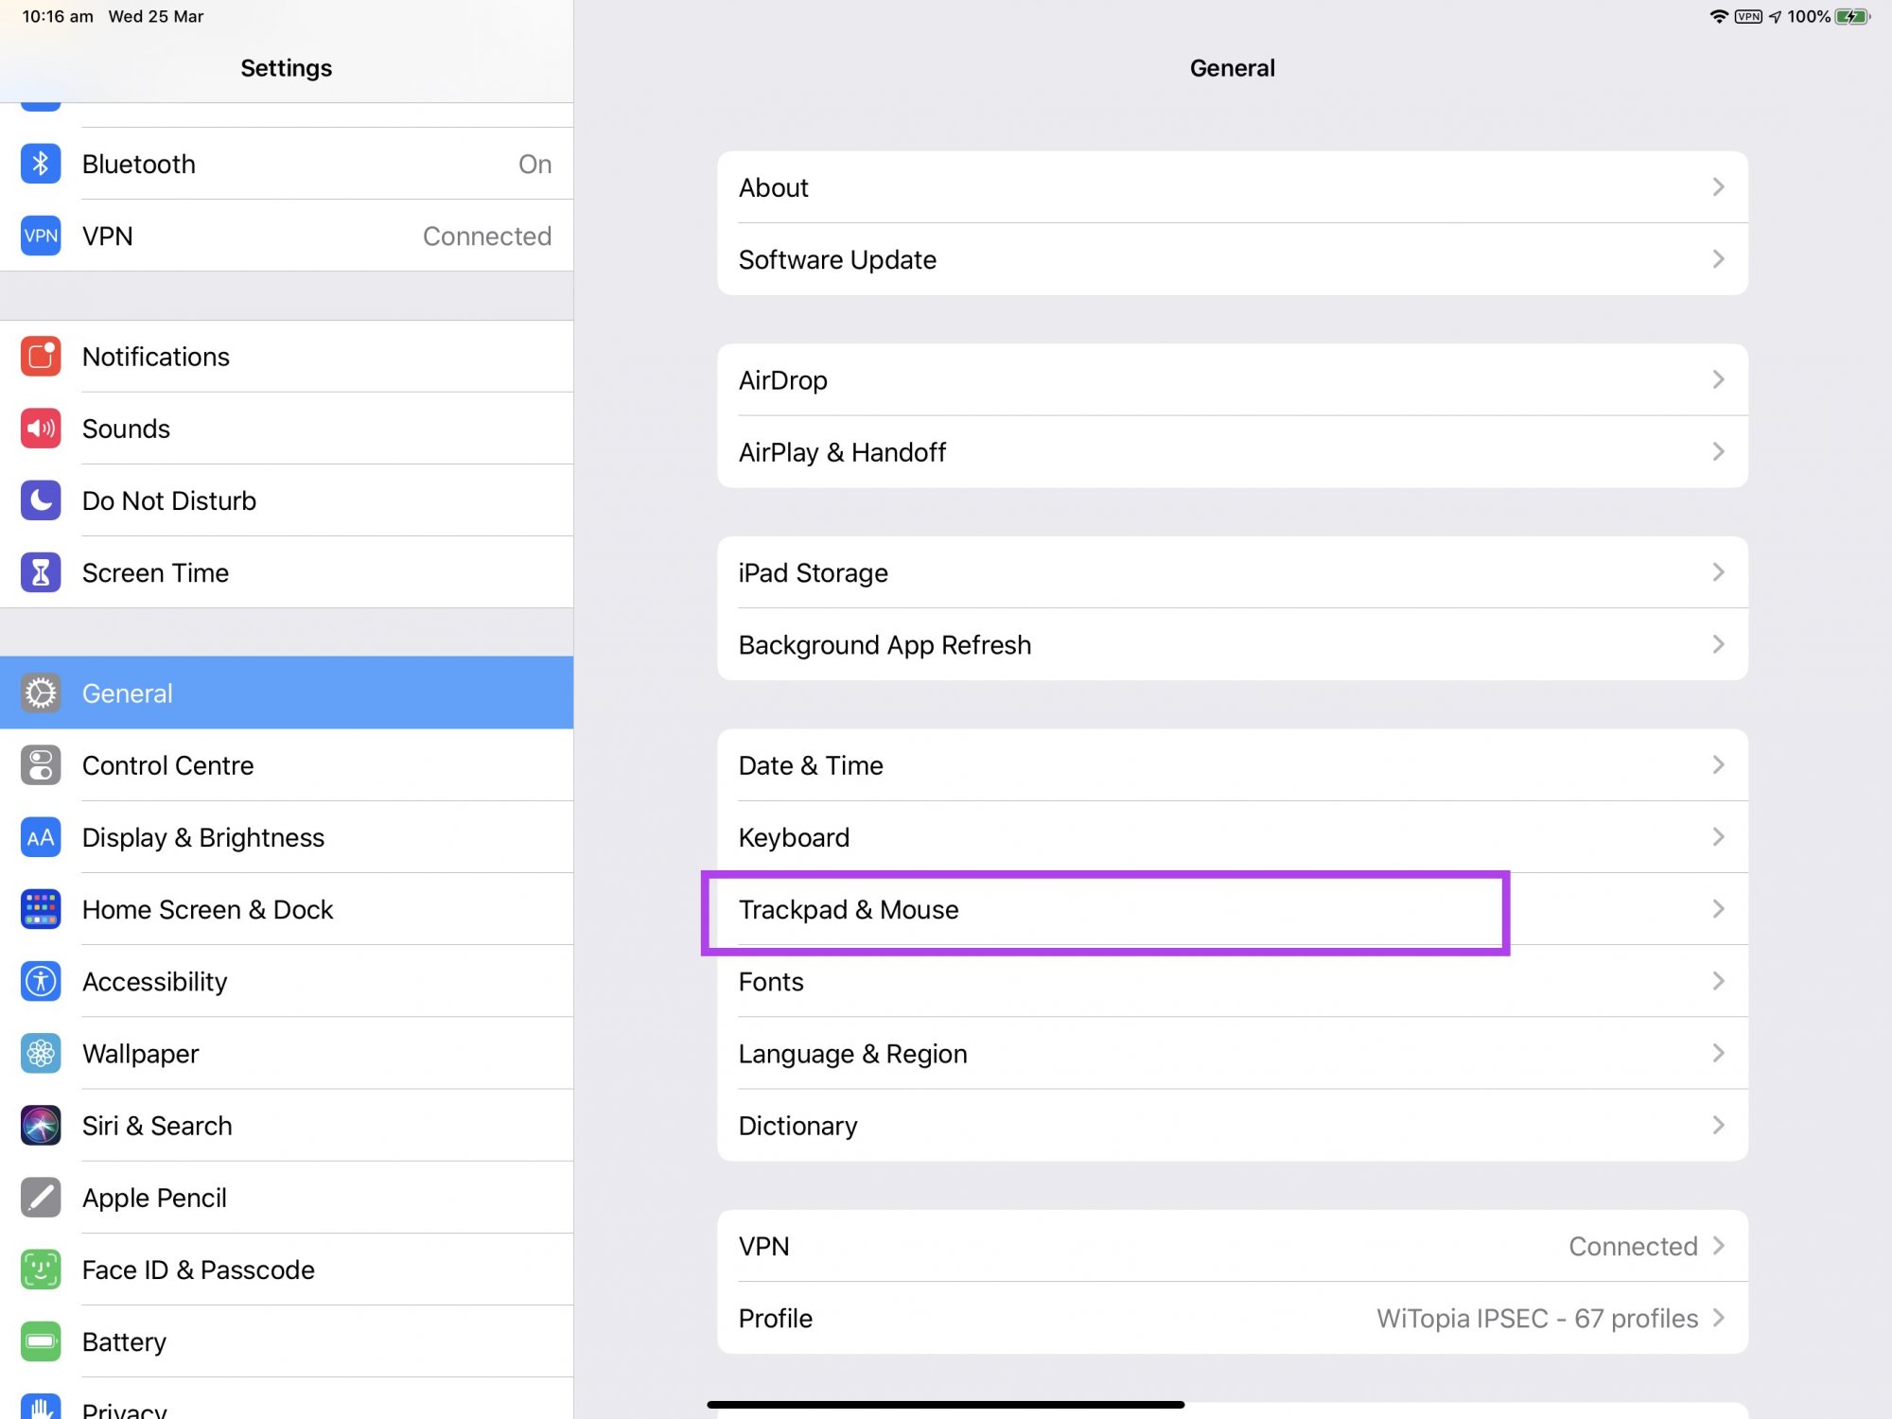Tap the Face ID & Passcode icon

(41, 1269)
